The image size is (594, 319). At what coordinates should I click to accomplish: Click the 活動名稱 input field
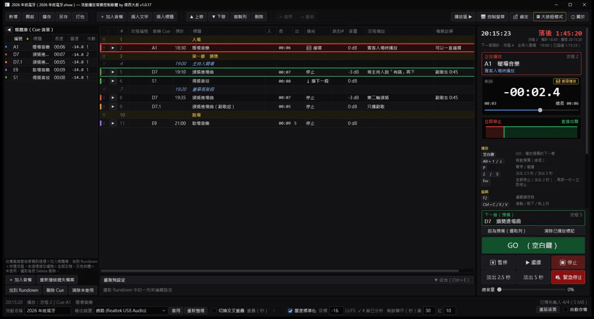point(48,311)
